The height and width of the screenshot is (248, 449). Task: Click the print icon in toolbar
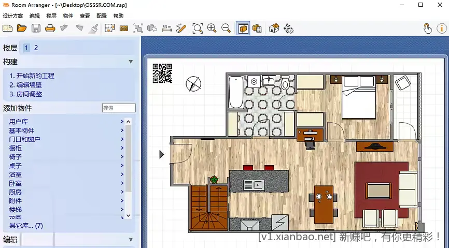tap(50, 28)
